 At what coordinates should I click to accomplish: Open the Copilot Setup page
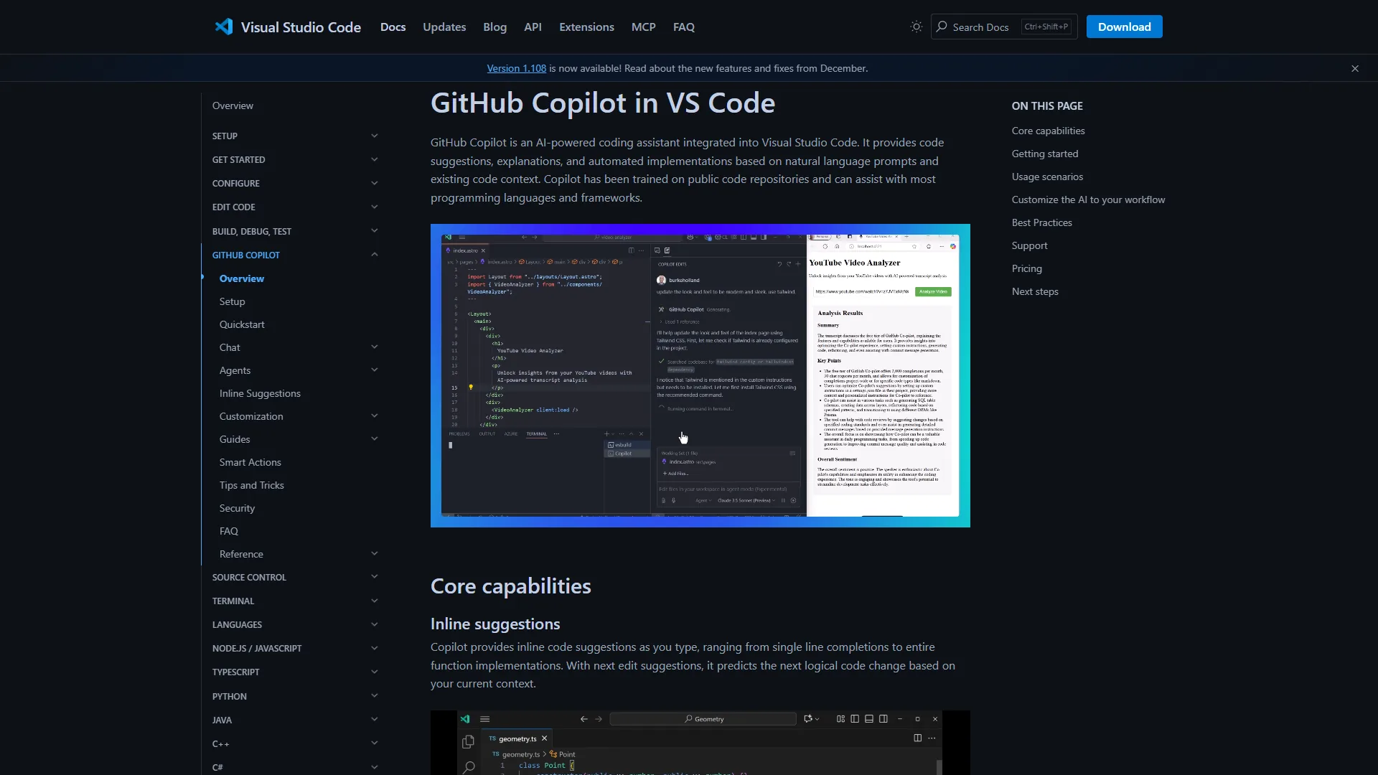[x=232, y=301]
